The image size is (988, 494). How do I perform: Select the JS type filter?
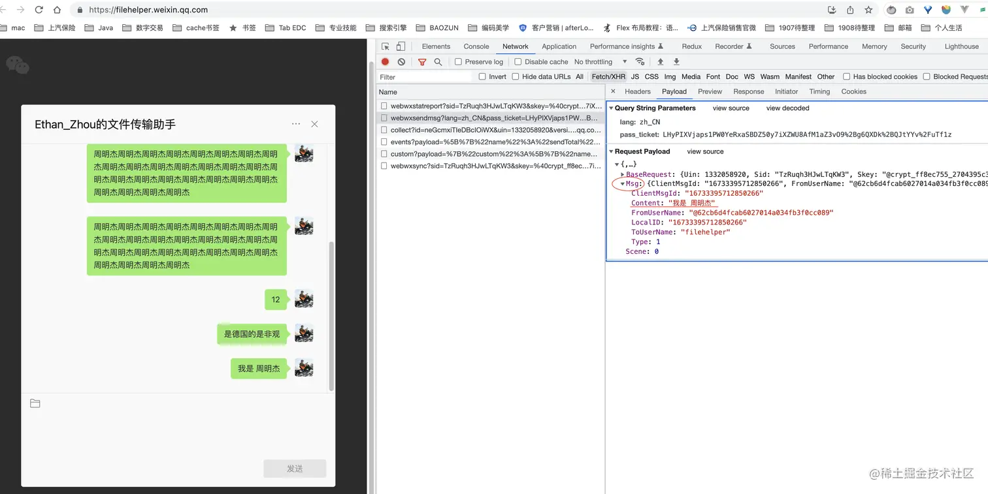pos(634,76)
